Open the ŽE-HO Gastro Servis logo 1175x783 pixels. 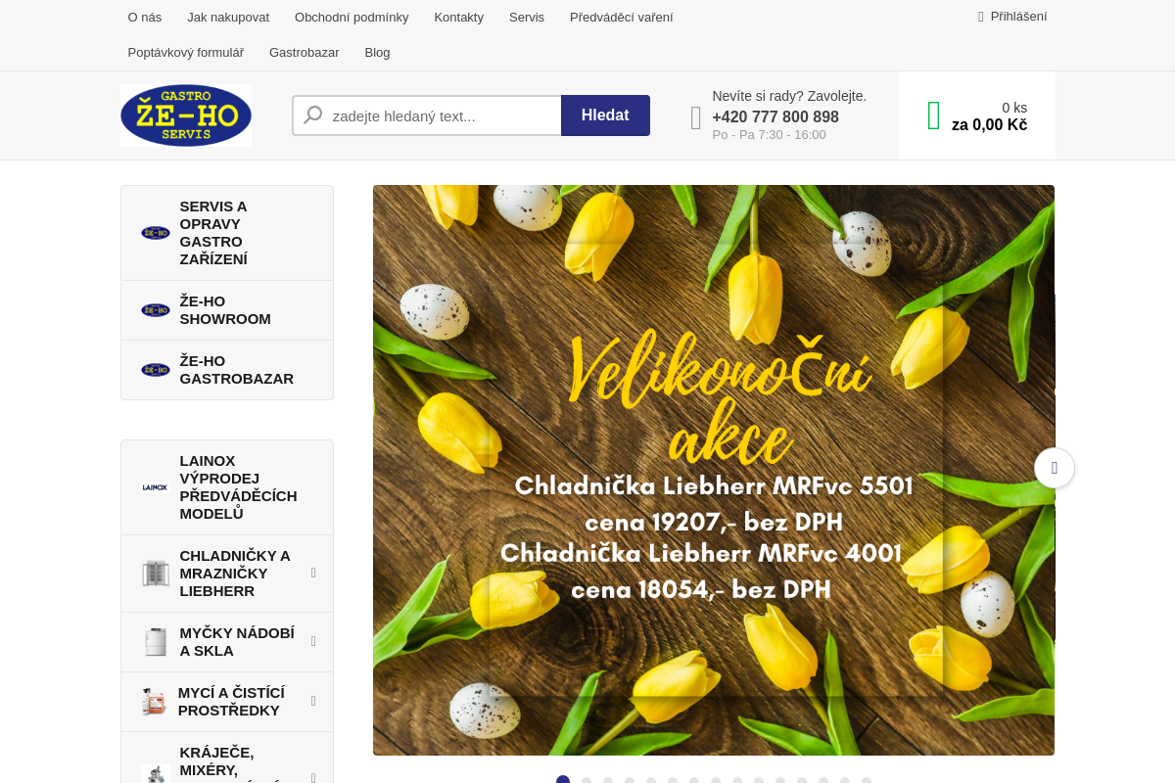186,115
